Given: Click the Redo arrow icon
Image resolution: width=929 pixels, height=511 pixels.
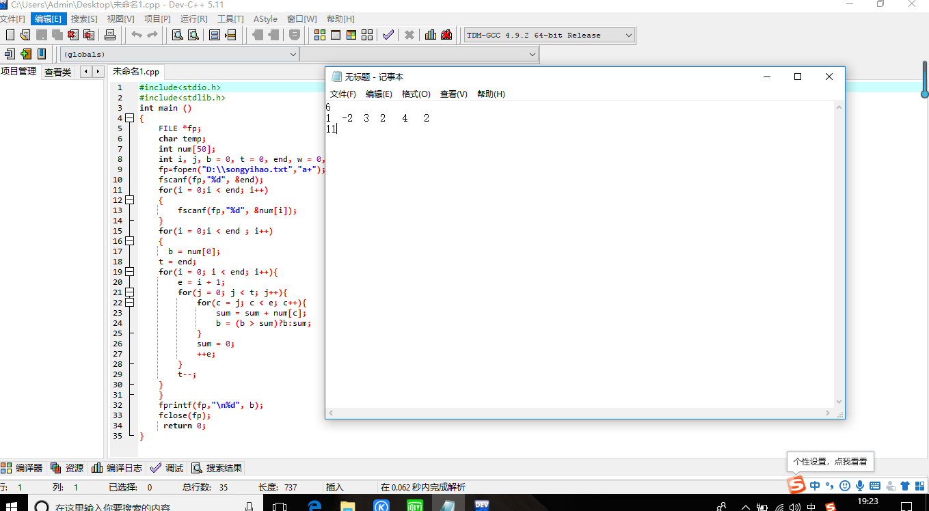Looking at the screenshot, I should (152, 35).
